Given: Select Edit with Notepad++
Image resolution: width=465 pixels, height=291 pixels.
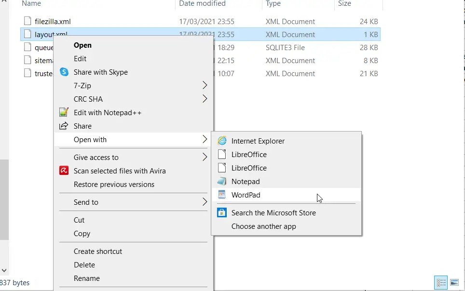Looking at the screenshot, I should pos(106,112).
